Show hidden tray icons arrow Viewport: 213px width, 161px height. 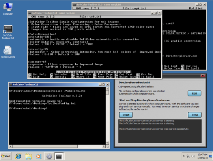pyautogui.click(x=184, y=156)
